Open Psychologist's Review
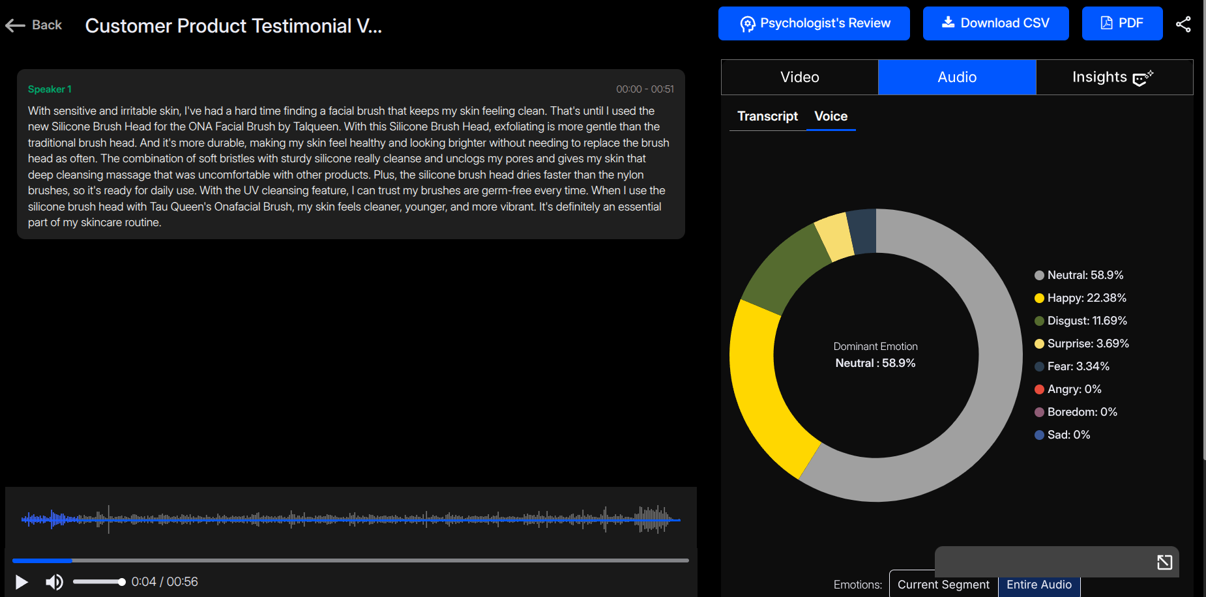Image resolution: width=1206 pixels, height=597 pixels. click(814, 23)
